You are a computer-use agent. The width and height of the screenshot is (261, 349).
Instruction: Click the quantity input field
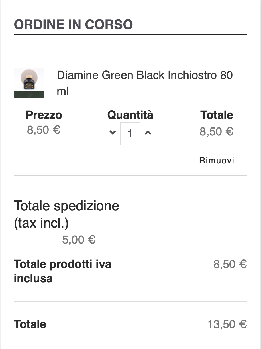pyautogui.click(x=130, y=134)
